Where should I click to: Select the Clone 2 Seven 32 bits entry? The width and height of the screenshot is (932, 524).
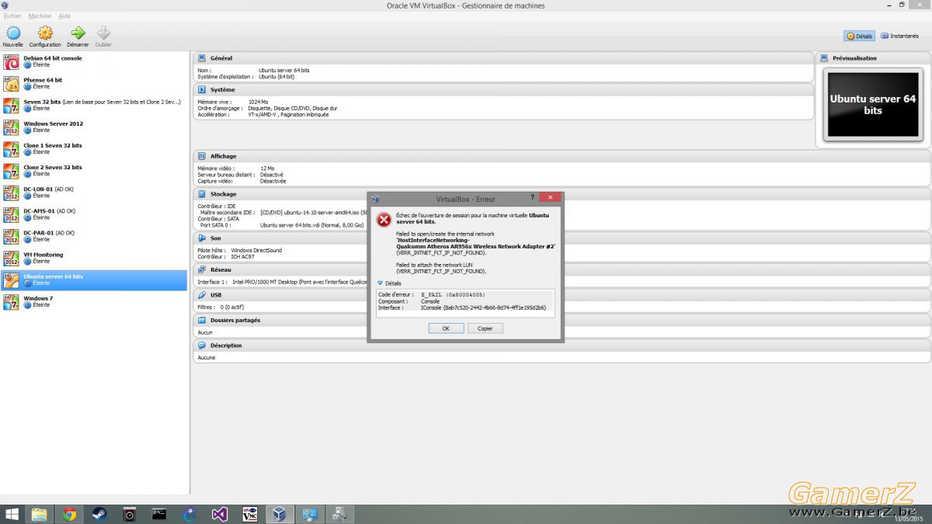point(94,171)
